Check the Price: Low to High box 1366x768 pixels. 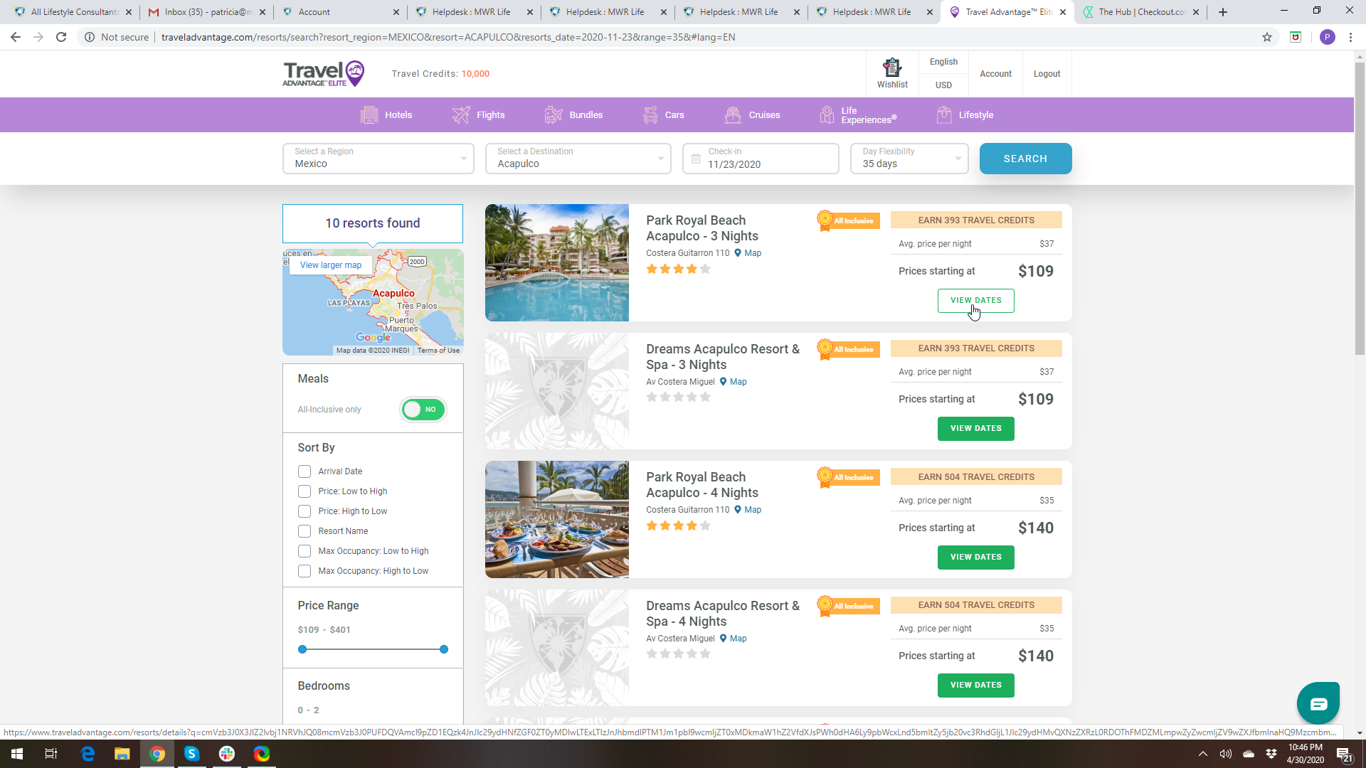point(305,491)
